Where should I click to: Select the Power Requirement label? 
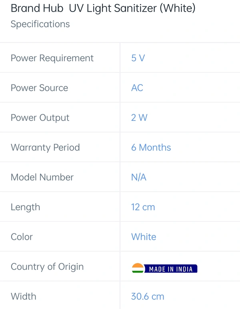52,58
